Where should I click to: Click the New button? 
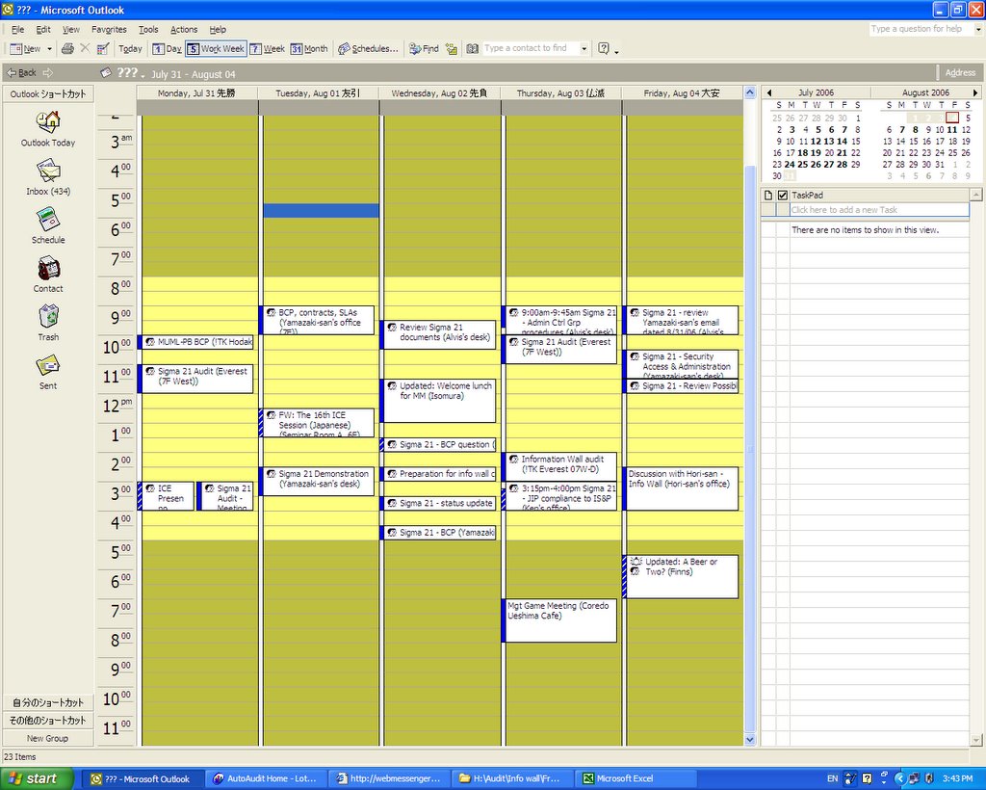point(26,48)
